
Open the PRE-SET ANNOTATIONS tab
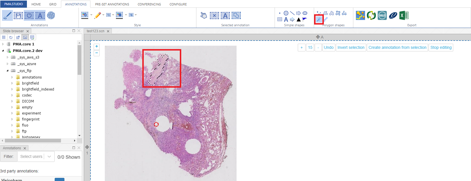click(x=112, y=4)
